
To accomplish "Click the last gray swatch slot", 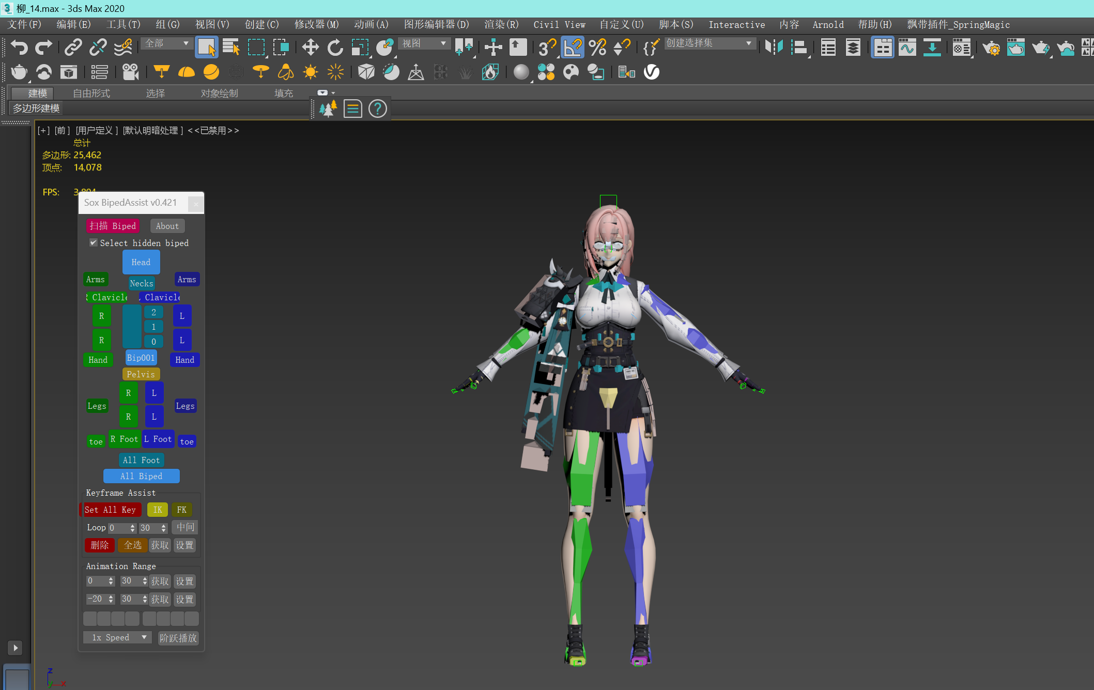I will pos(192,618).
